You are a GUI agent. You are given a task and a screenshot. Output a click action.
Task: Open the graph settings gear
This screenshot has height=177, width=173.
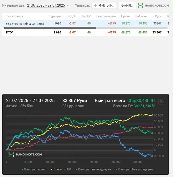pos(162,101)
